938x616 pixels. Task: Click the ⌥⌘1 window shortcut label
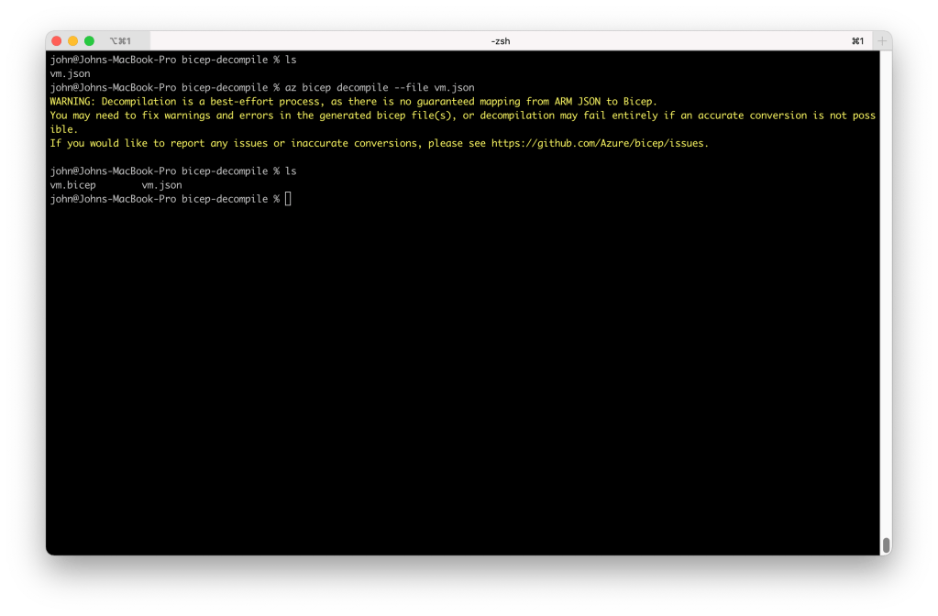pyautogui.click(x=120, y=41)
